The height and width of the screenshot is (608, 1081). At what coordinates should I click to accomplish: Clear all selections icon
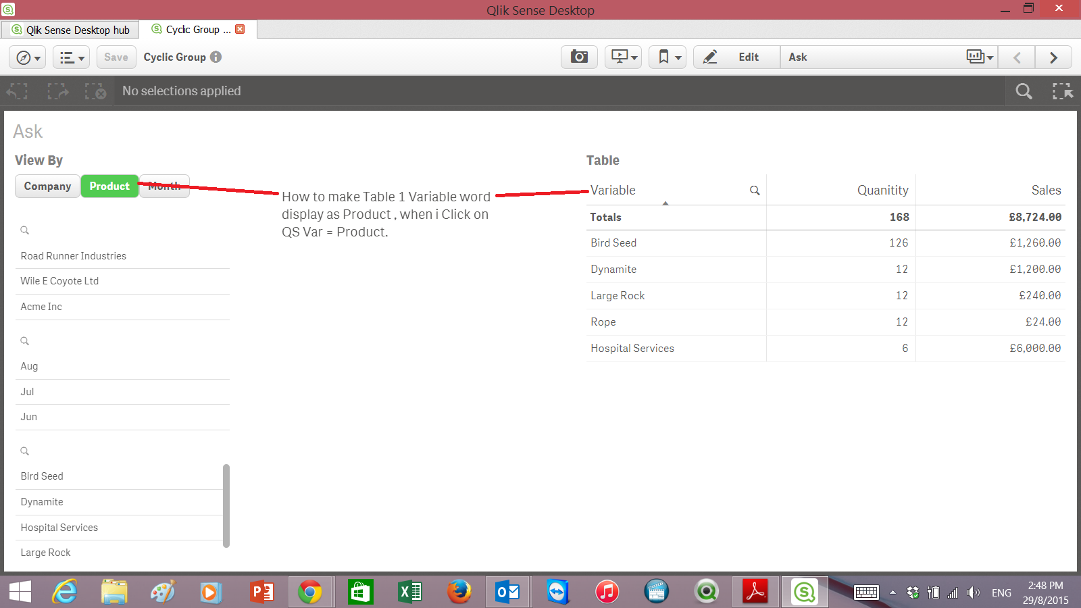(x=95, y=91)
